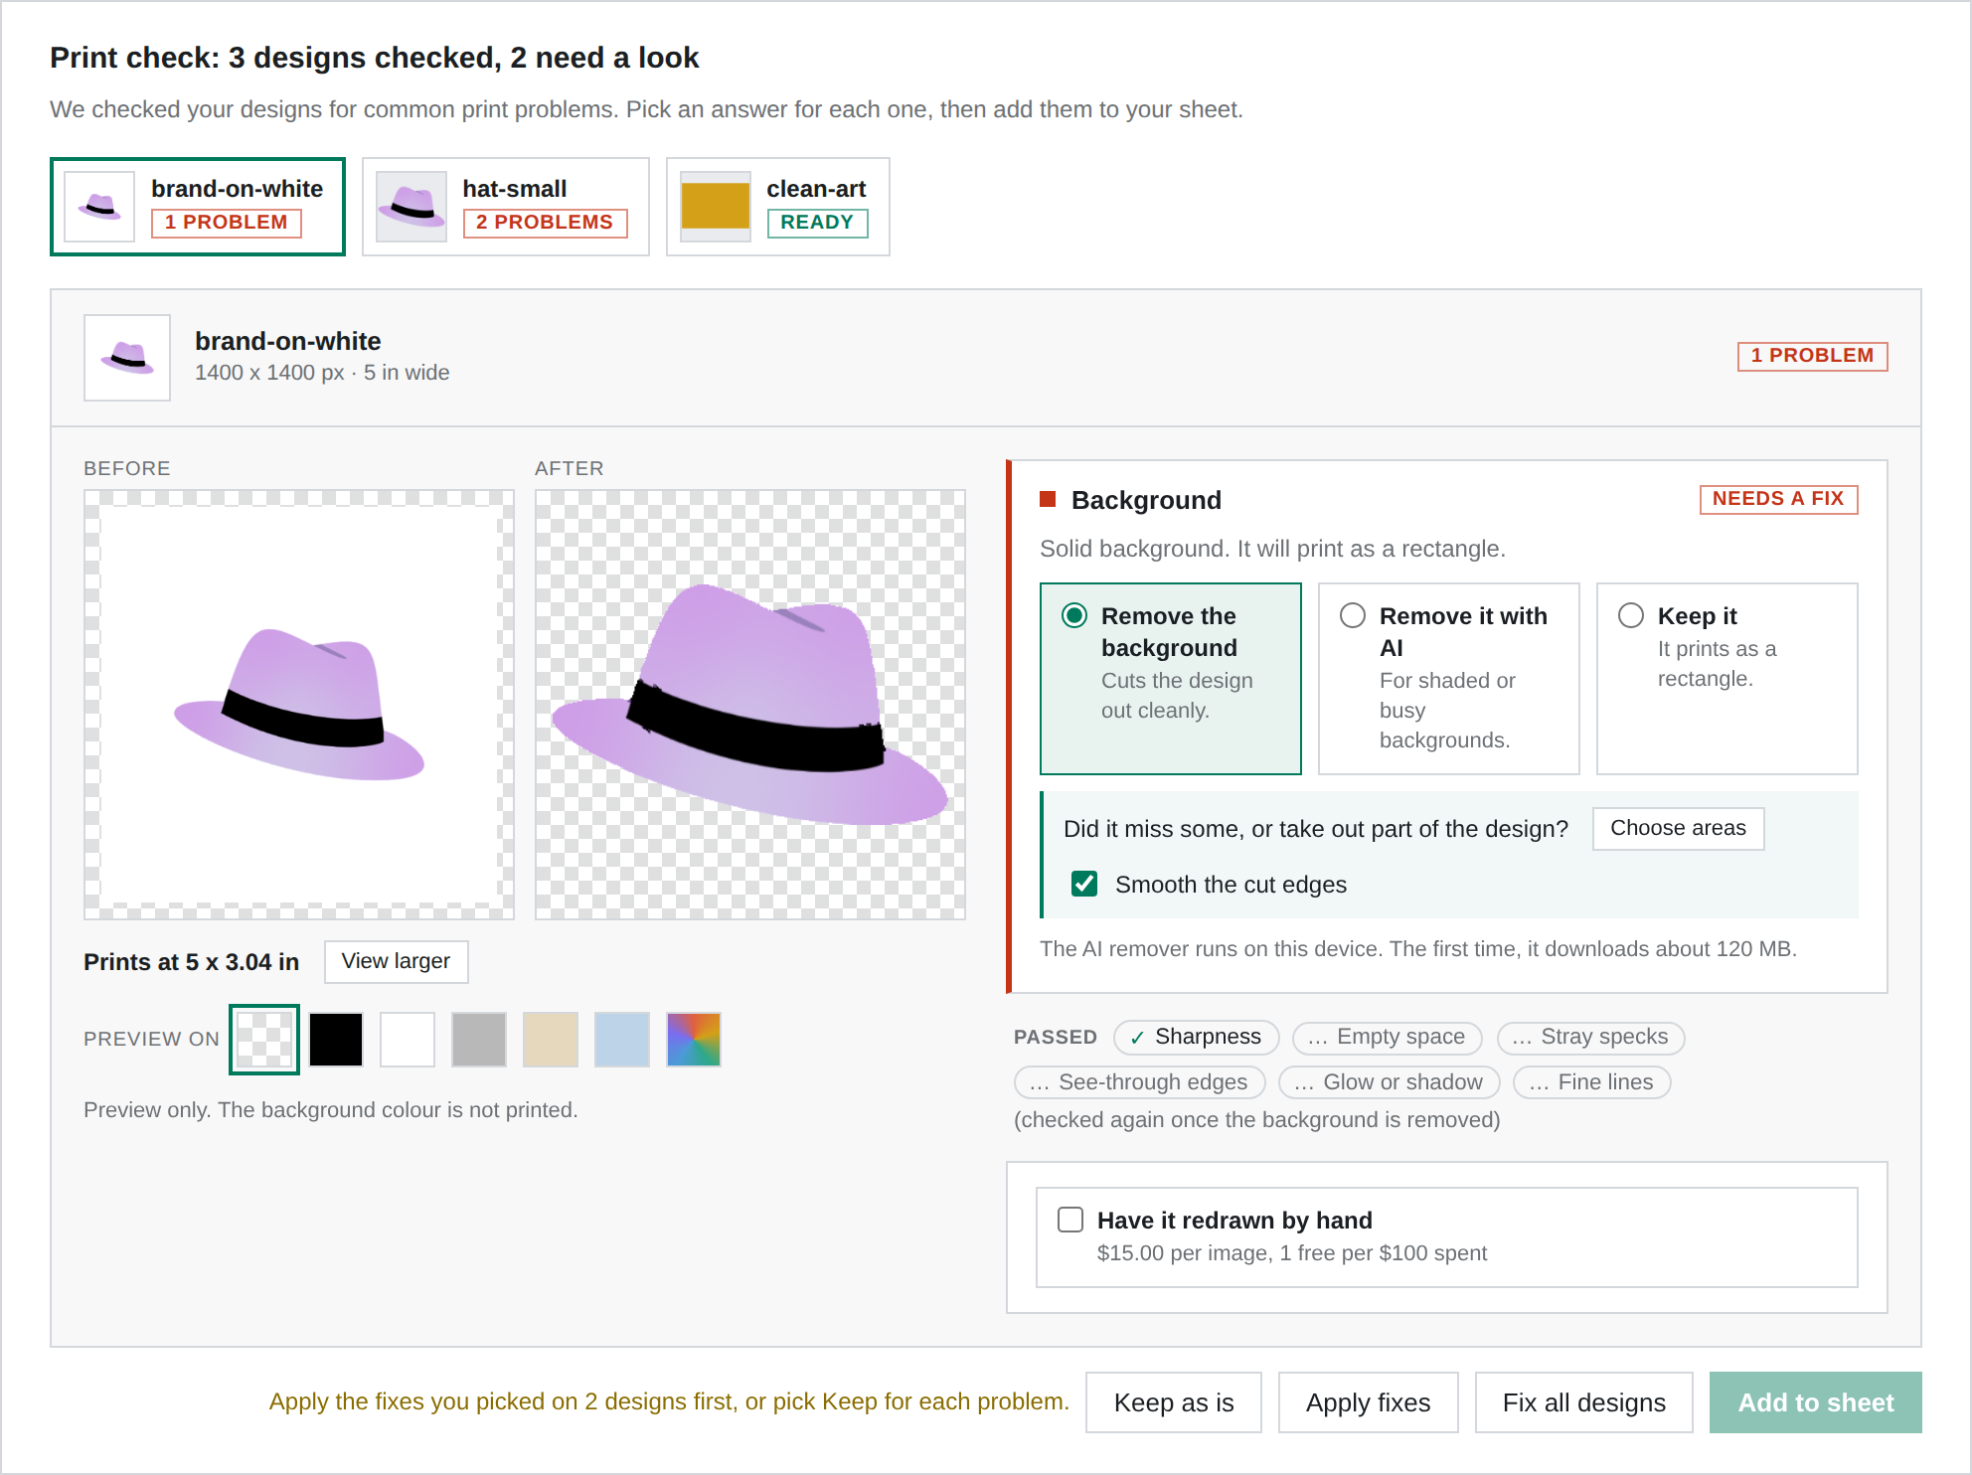Switch to the hat-small design tab
Viewport: 1972px width, 1475px height.
tap(506, 207)
